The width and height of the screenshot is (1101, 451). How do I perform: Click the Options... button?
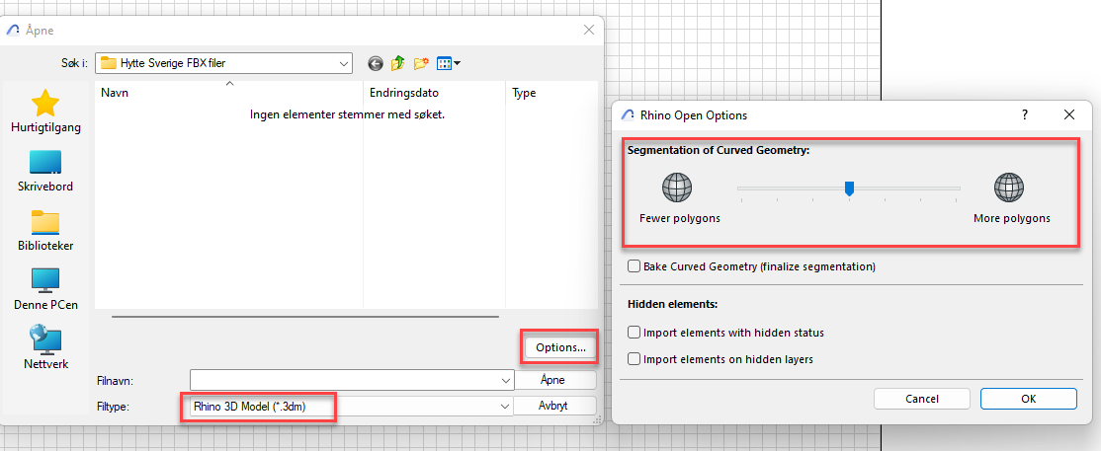pyautogui.click(x=559, y=347)
